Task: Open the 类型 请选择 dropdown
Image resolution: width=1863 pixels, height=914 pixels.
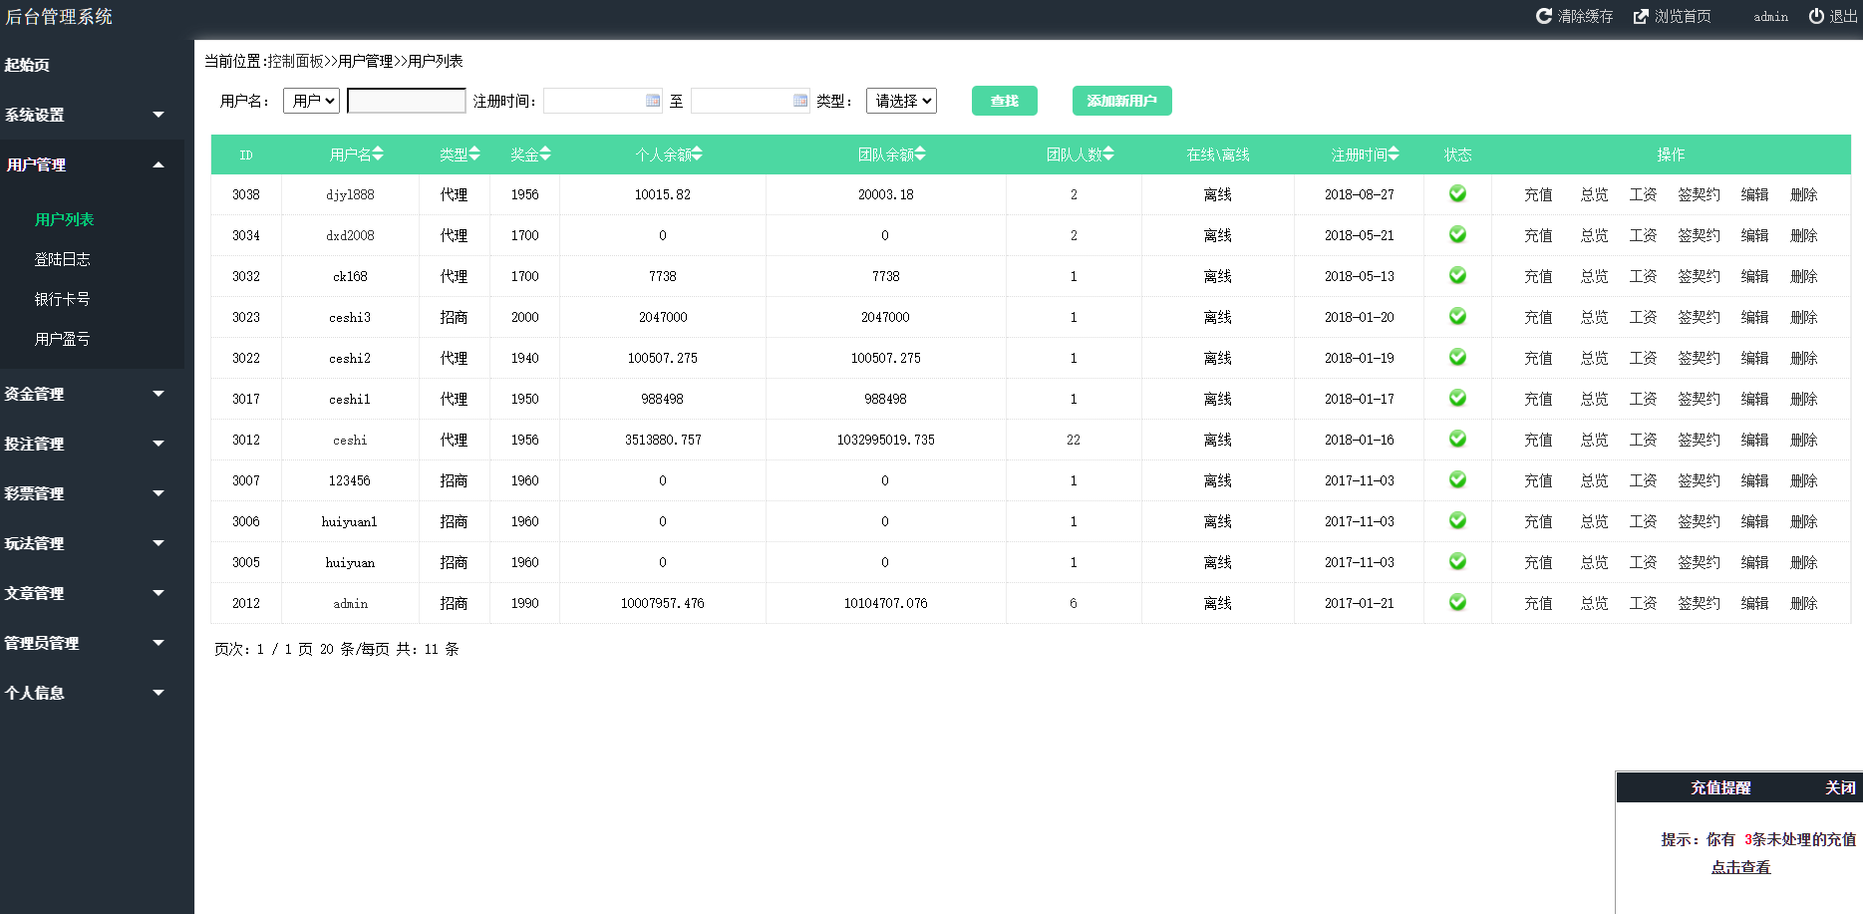Action: (x=901, y=101)
